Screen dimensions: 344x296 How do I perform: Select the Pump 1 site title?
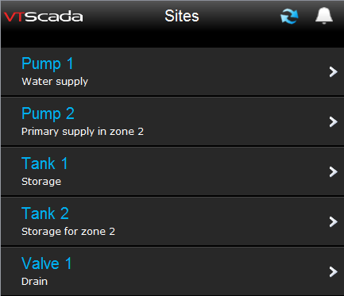tap(48, 63)
